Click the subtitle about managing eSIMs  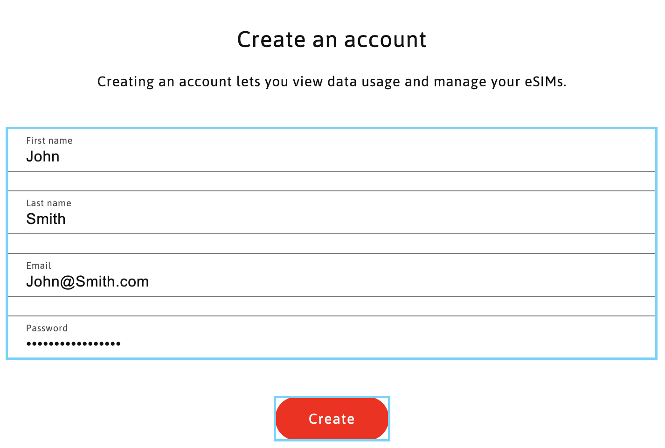332,82
